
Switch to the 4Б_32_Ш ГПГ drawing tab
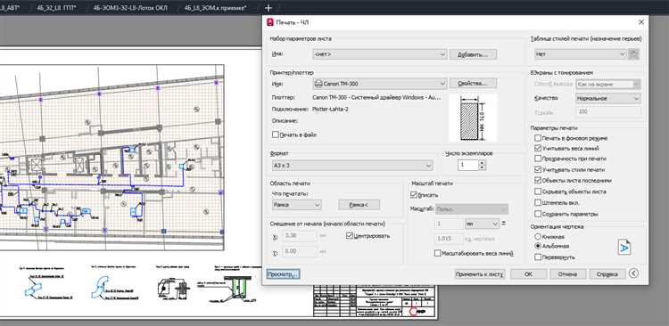point(56,8)
